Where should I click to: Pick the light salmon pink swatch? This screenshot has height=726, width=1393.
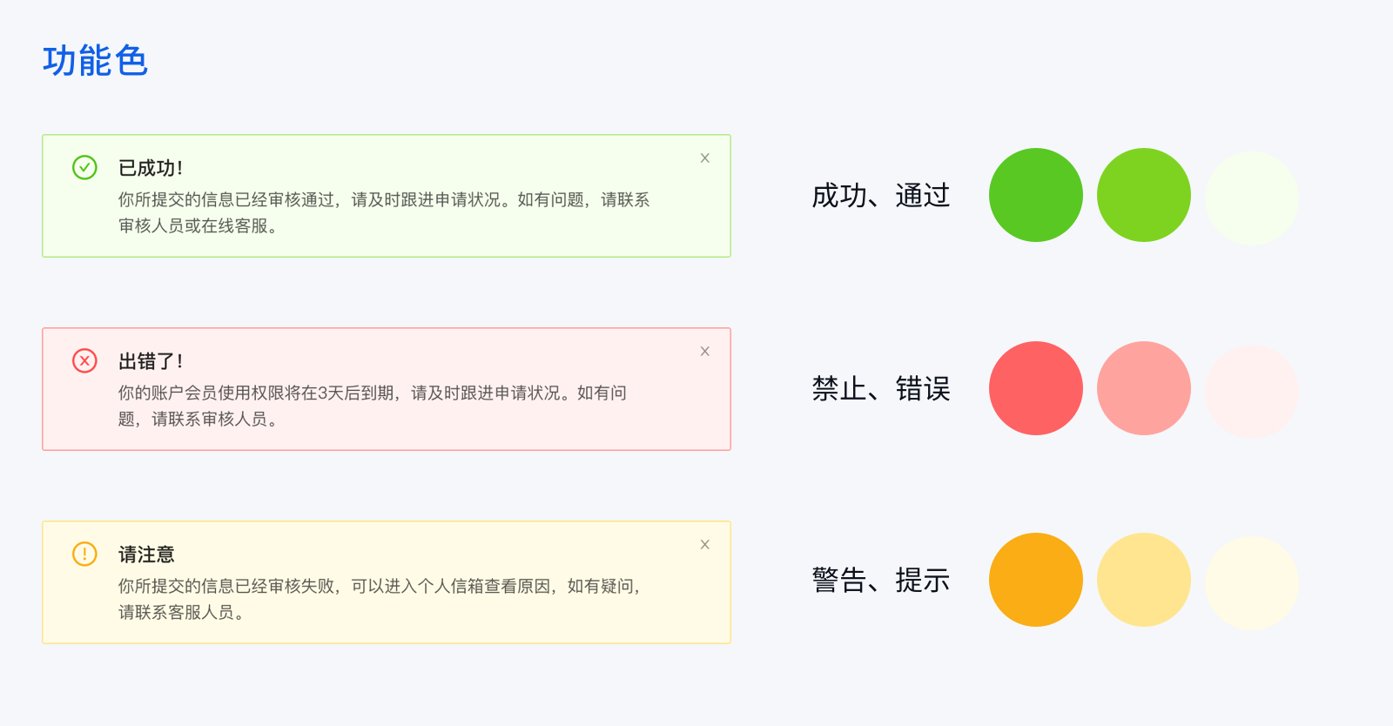pyautogui.click(x=1144, y=388)
